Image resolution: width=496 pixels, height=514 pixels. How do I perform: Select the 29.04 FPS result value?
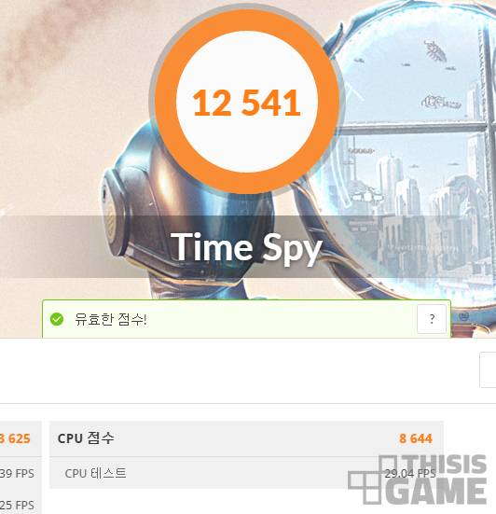[410, 473]
